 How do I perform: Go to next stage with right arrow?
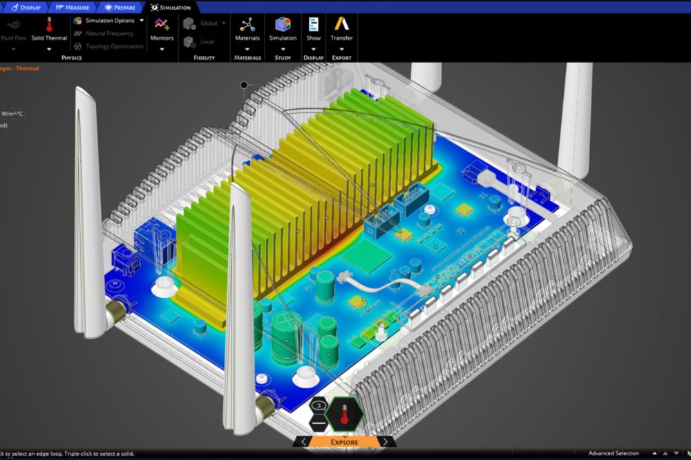386,441
